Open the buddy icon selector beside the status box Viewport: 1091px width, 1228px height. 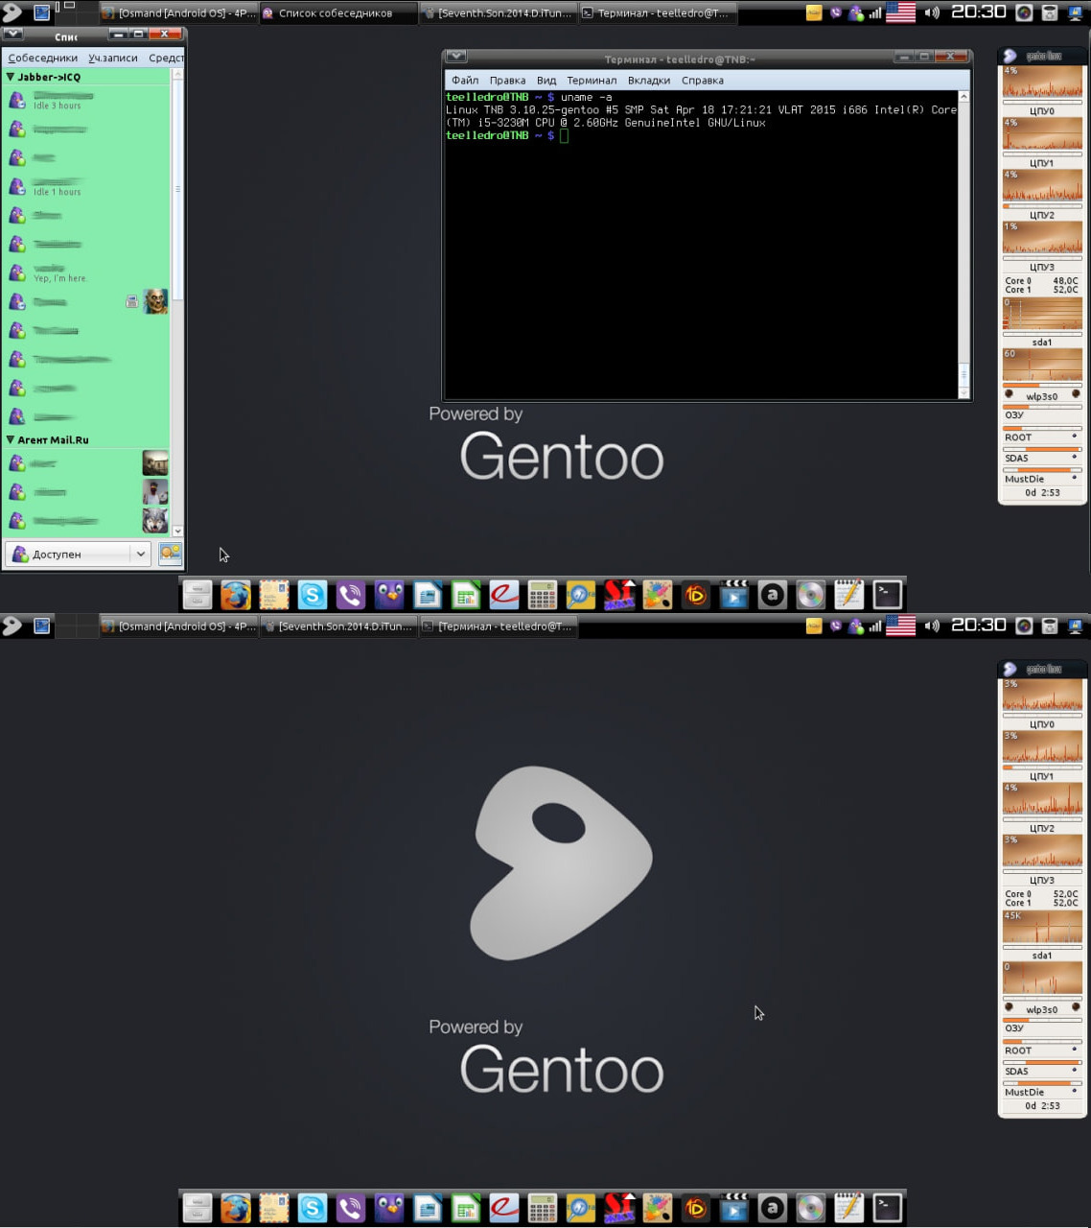[170, 554]
